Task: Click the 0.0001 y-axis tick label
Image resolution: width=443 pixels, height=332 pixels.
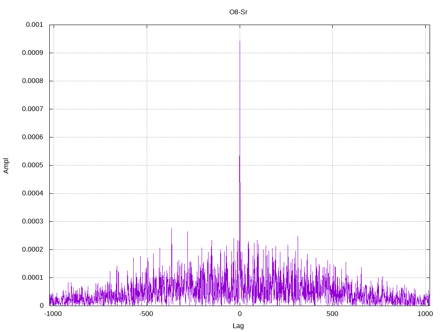Action: 32,278
